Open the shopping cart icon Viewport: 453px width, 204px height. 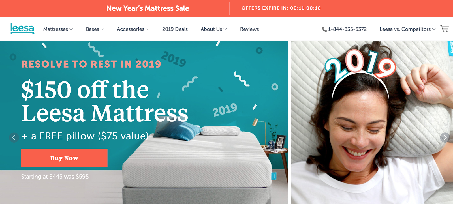(x=444, y=29)
